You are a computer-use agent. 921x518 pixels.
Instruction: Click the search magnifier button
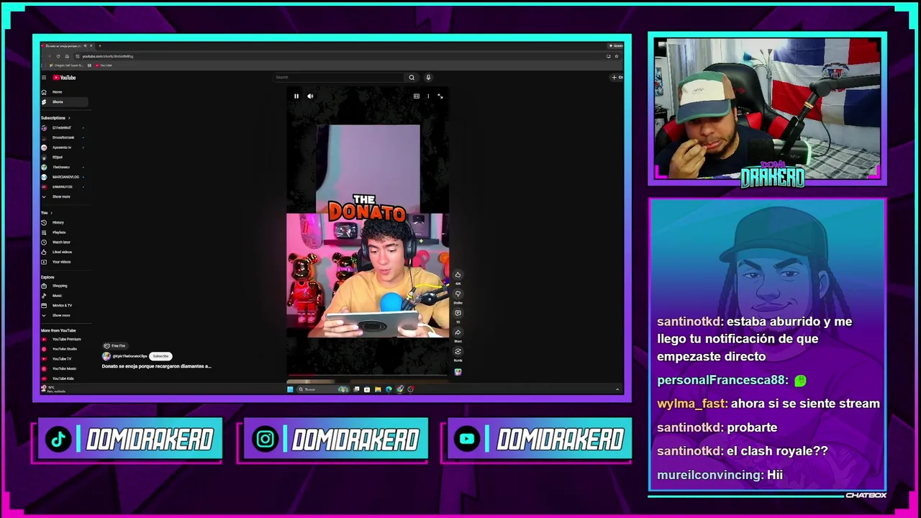click(412, 78)
